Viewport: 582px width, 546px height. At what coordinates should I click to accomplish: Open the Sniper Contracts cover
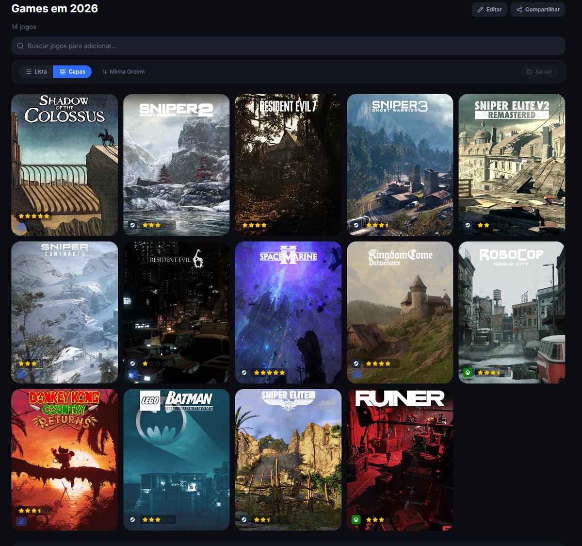click(65, 313)
